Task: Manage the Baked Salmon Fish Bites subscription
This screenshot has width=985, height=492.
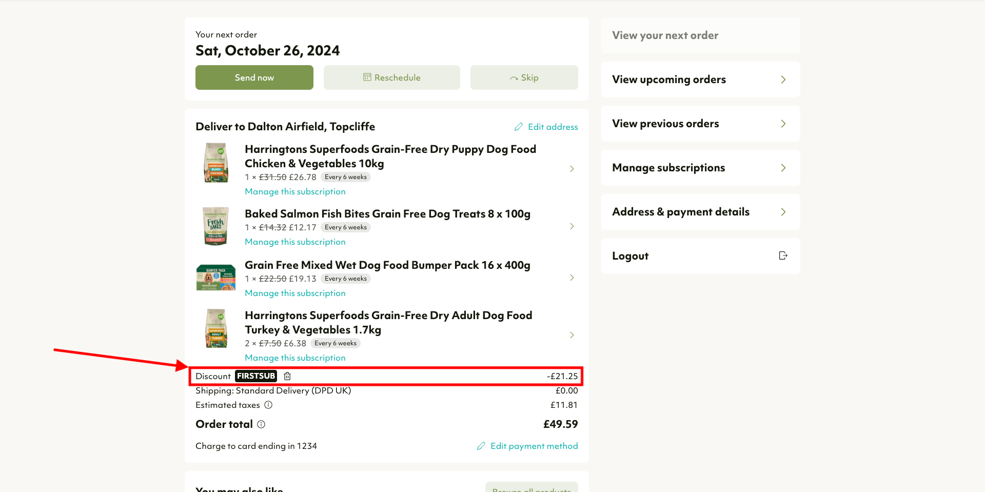Action: pos(295,242)
